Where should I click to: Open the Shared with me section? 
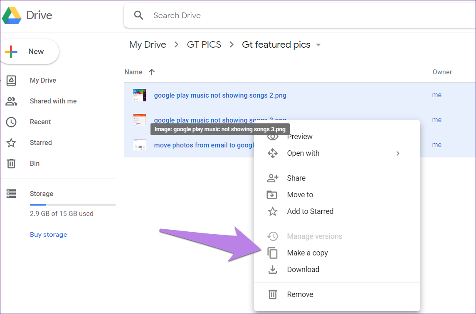pyautogui.click(x=53, y=101)
